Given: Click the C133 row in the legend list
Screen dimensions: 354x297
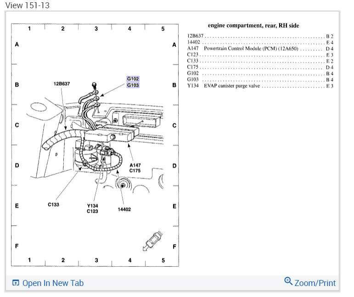Looking at the screenshot, I should point(260,61).
